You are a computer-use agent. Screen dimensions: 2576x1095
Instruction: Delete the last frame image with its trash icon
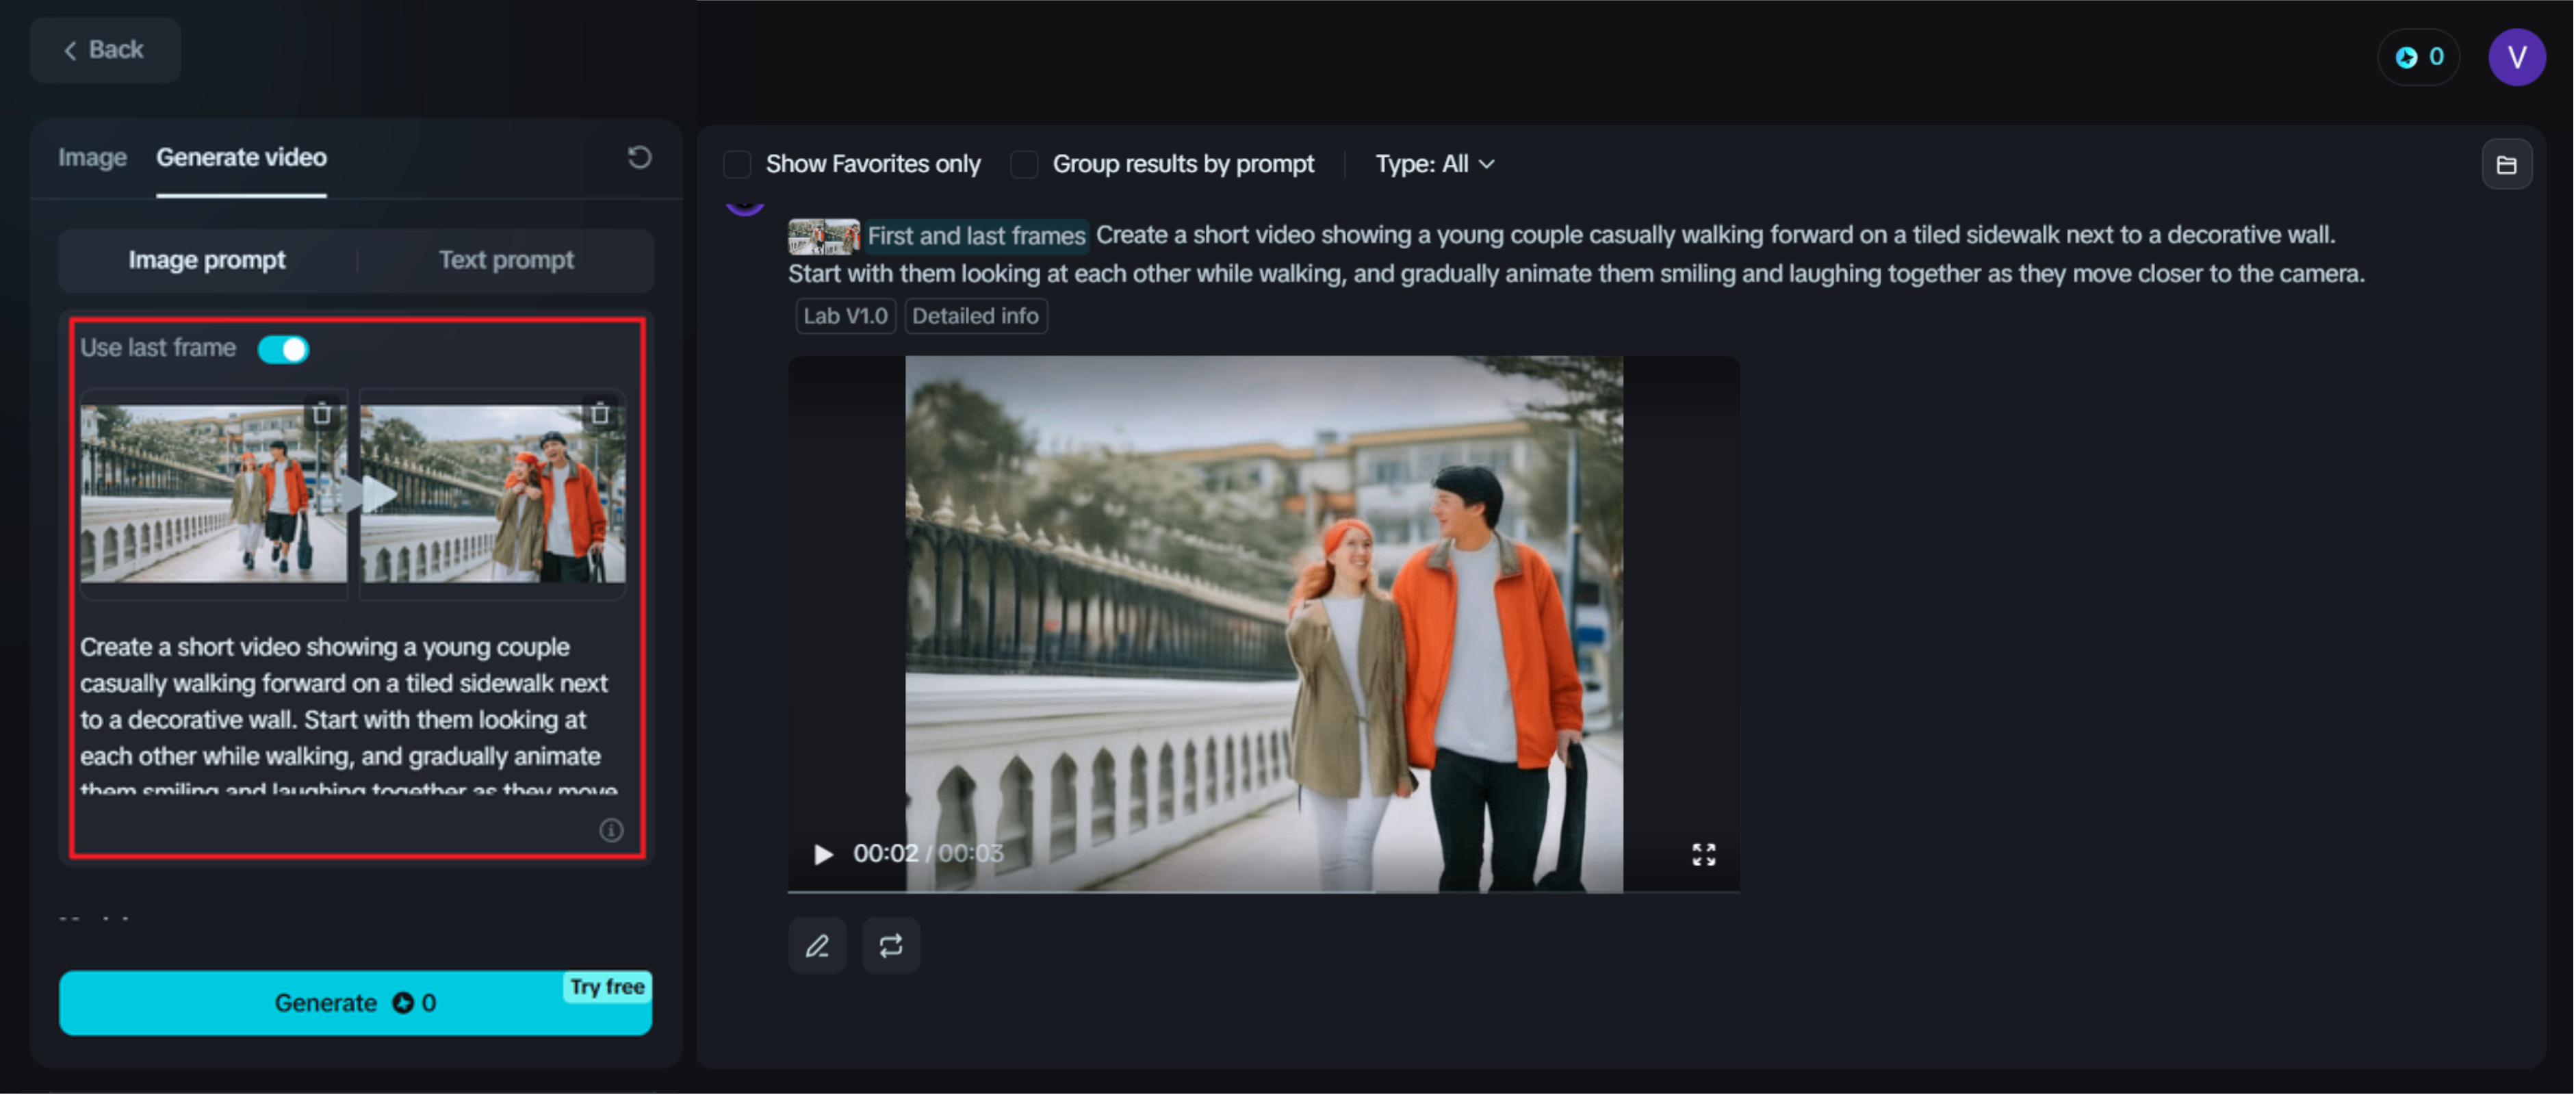601,413
